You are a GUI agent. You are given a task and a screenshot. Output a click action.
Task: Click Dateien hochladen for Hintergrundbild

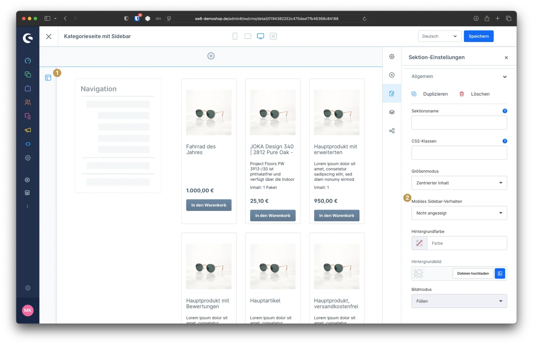473,273
